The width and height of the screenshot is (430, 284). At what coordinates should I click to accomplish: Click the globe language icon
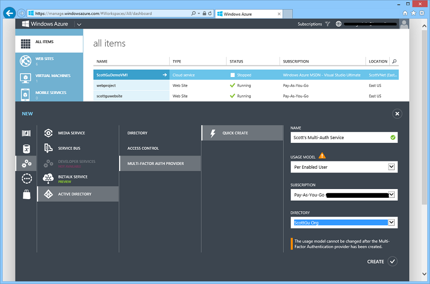pyautogui.click(x=339, y=24)
